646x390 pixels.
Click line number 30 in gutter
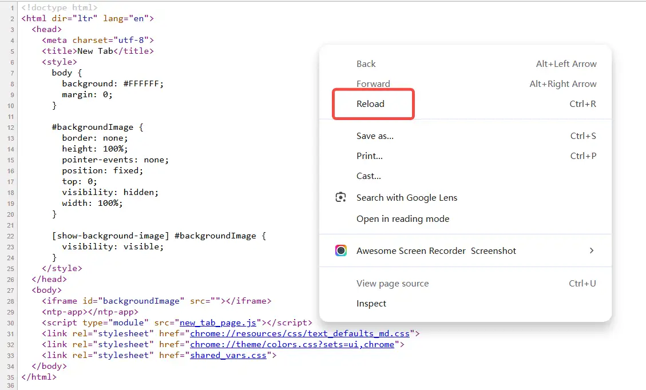point(10,323)
